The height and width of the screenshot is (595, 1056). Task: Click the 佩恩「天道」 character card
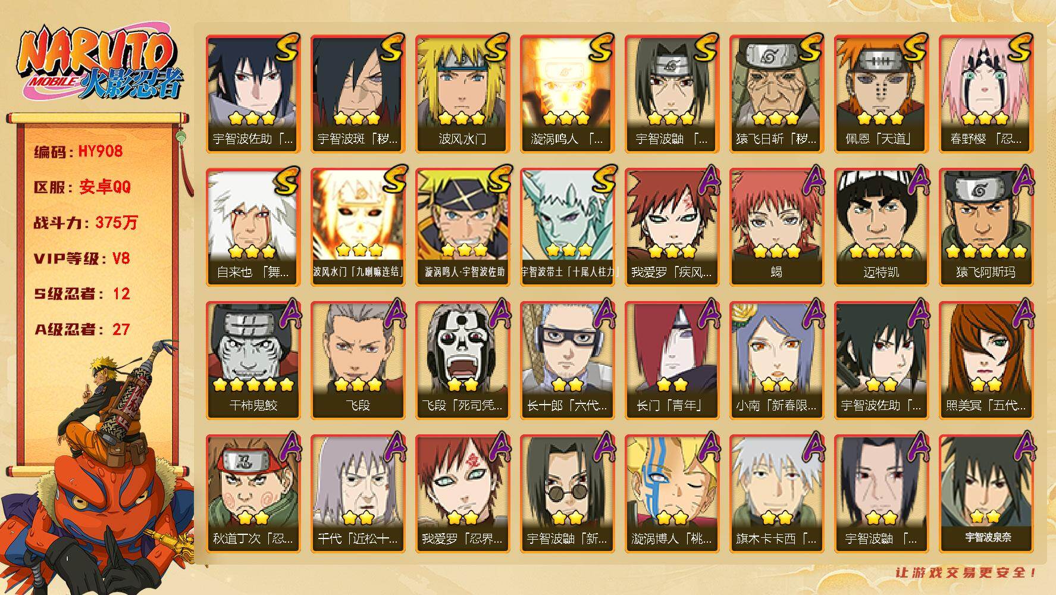tap(881, 93)
